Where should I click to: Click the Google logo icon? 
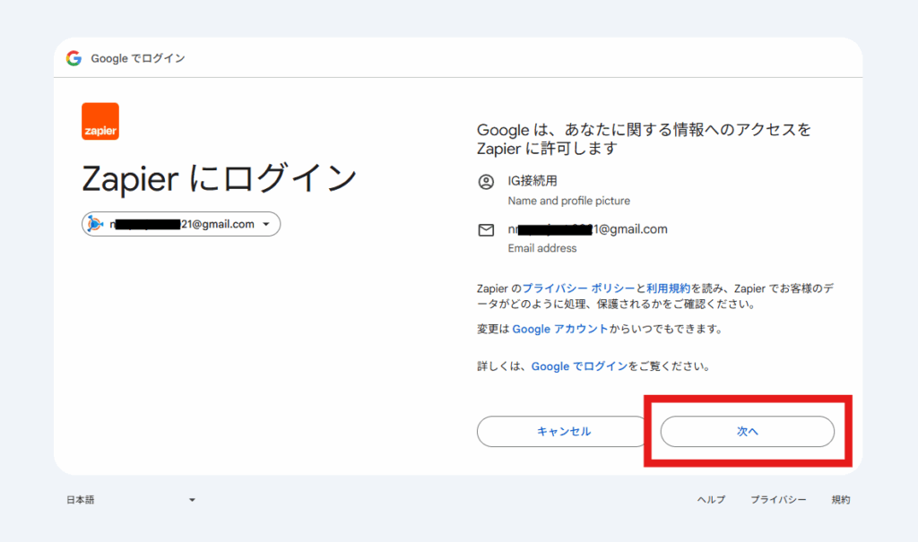74,58
